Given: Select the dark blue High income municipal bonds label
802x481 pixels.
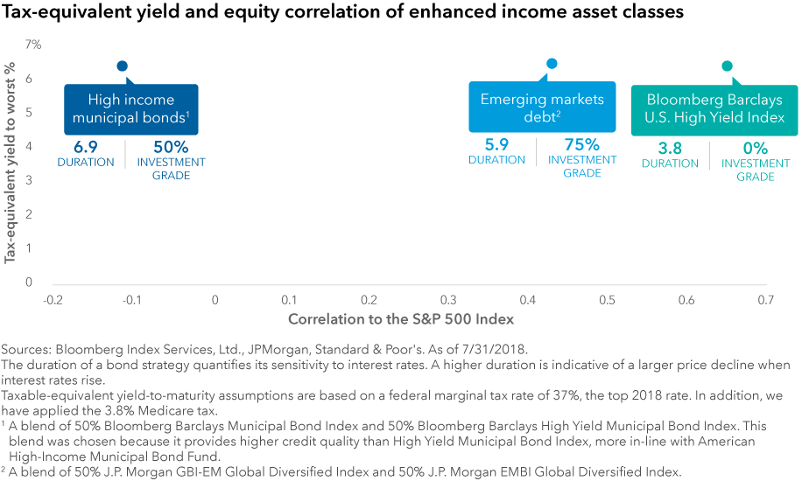Looking at the screenshot, I should pyautogui.click(x=130, y=108).
